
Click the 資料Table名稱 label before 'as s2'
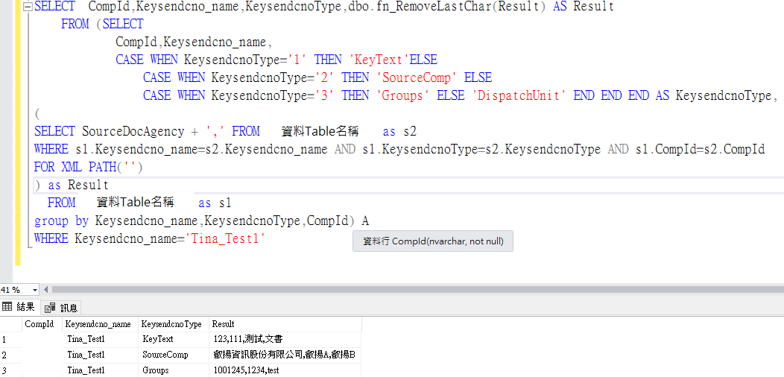pos(320,131)
